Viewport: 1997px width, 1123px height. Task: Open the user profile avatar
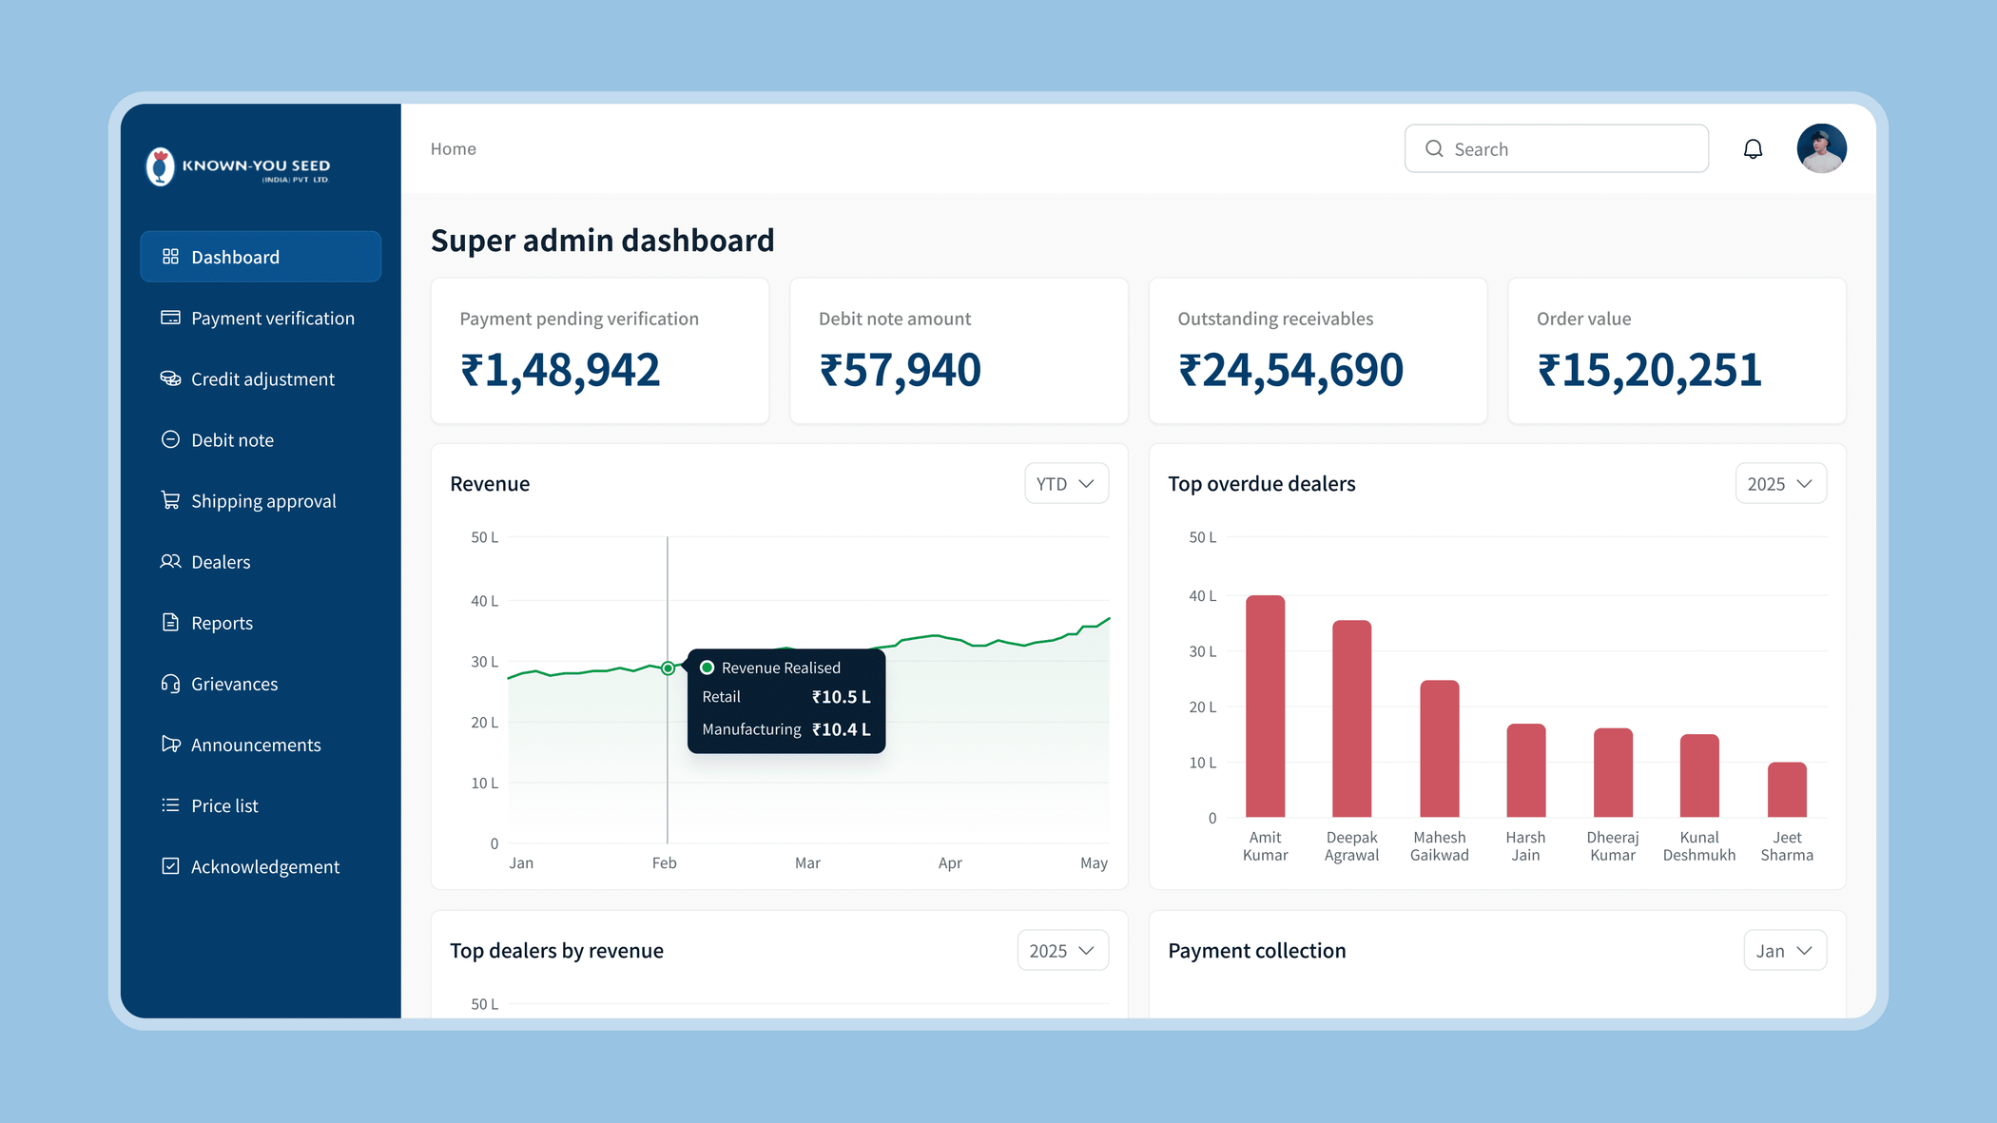[x=1821, y=148]
